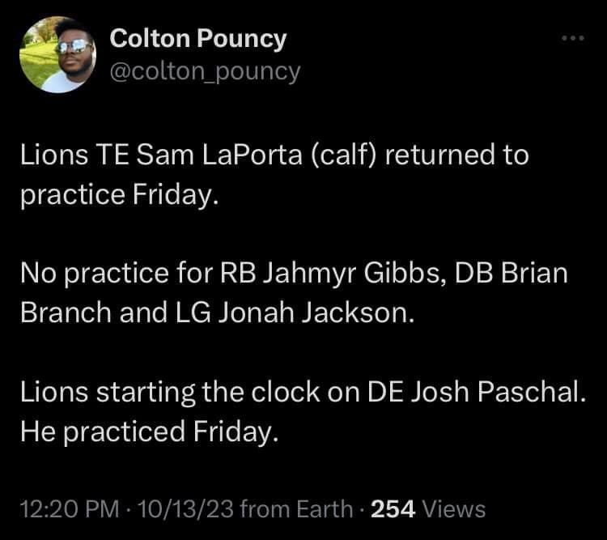Click 'He practiced Friday.' sentence
The height and width of the screenshot is (540, 607).
150,432
